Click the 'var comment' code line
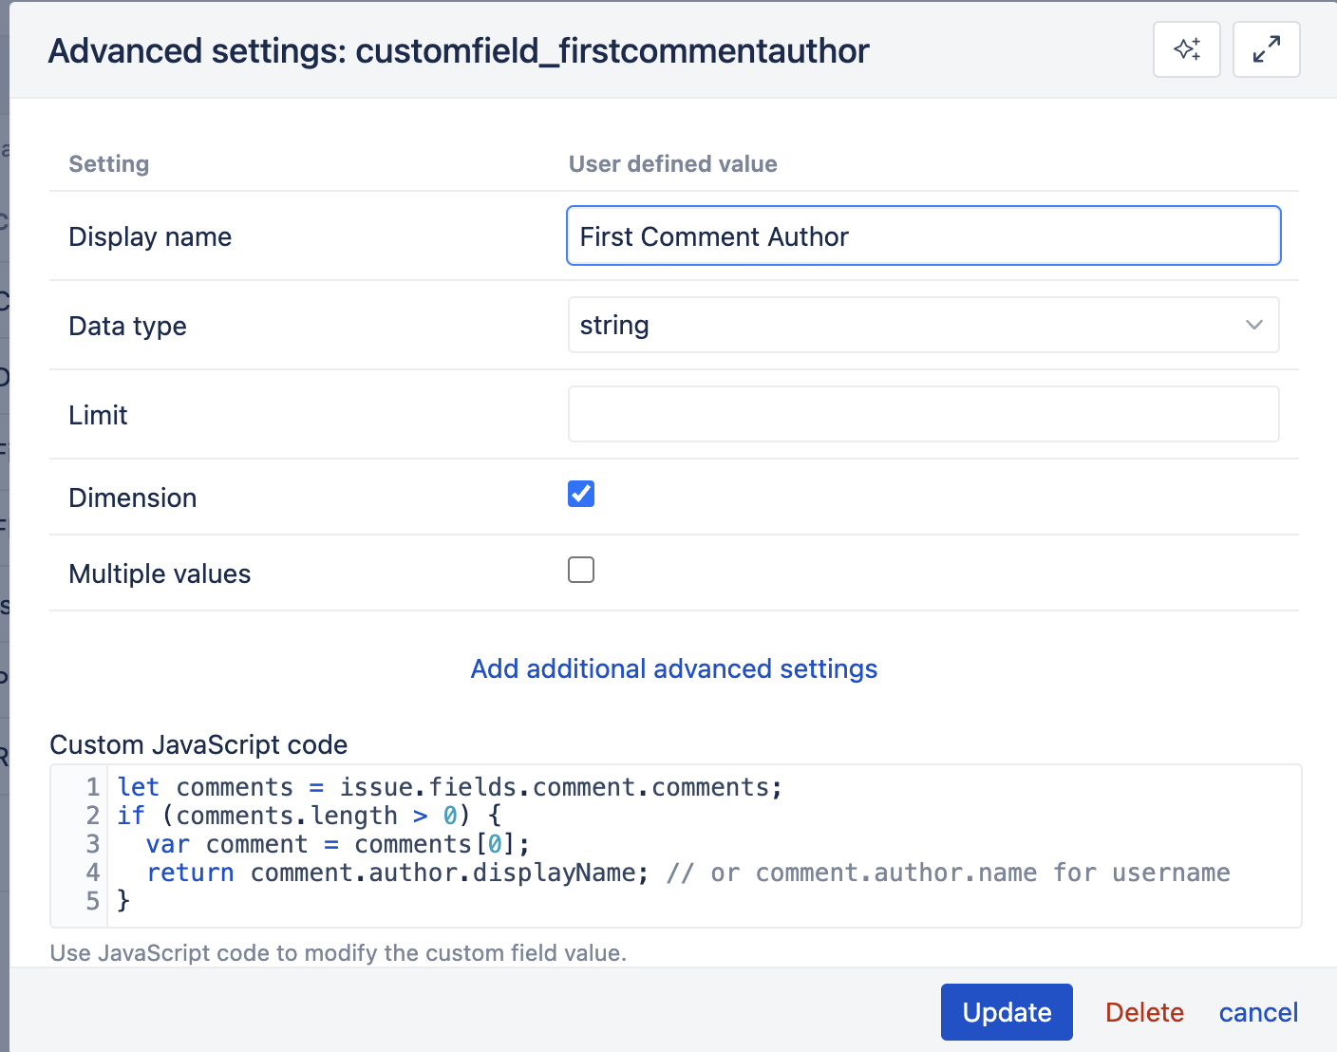Image resolution: width=1337 pixels, height=1052 pixels. pos(338,844)
